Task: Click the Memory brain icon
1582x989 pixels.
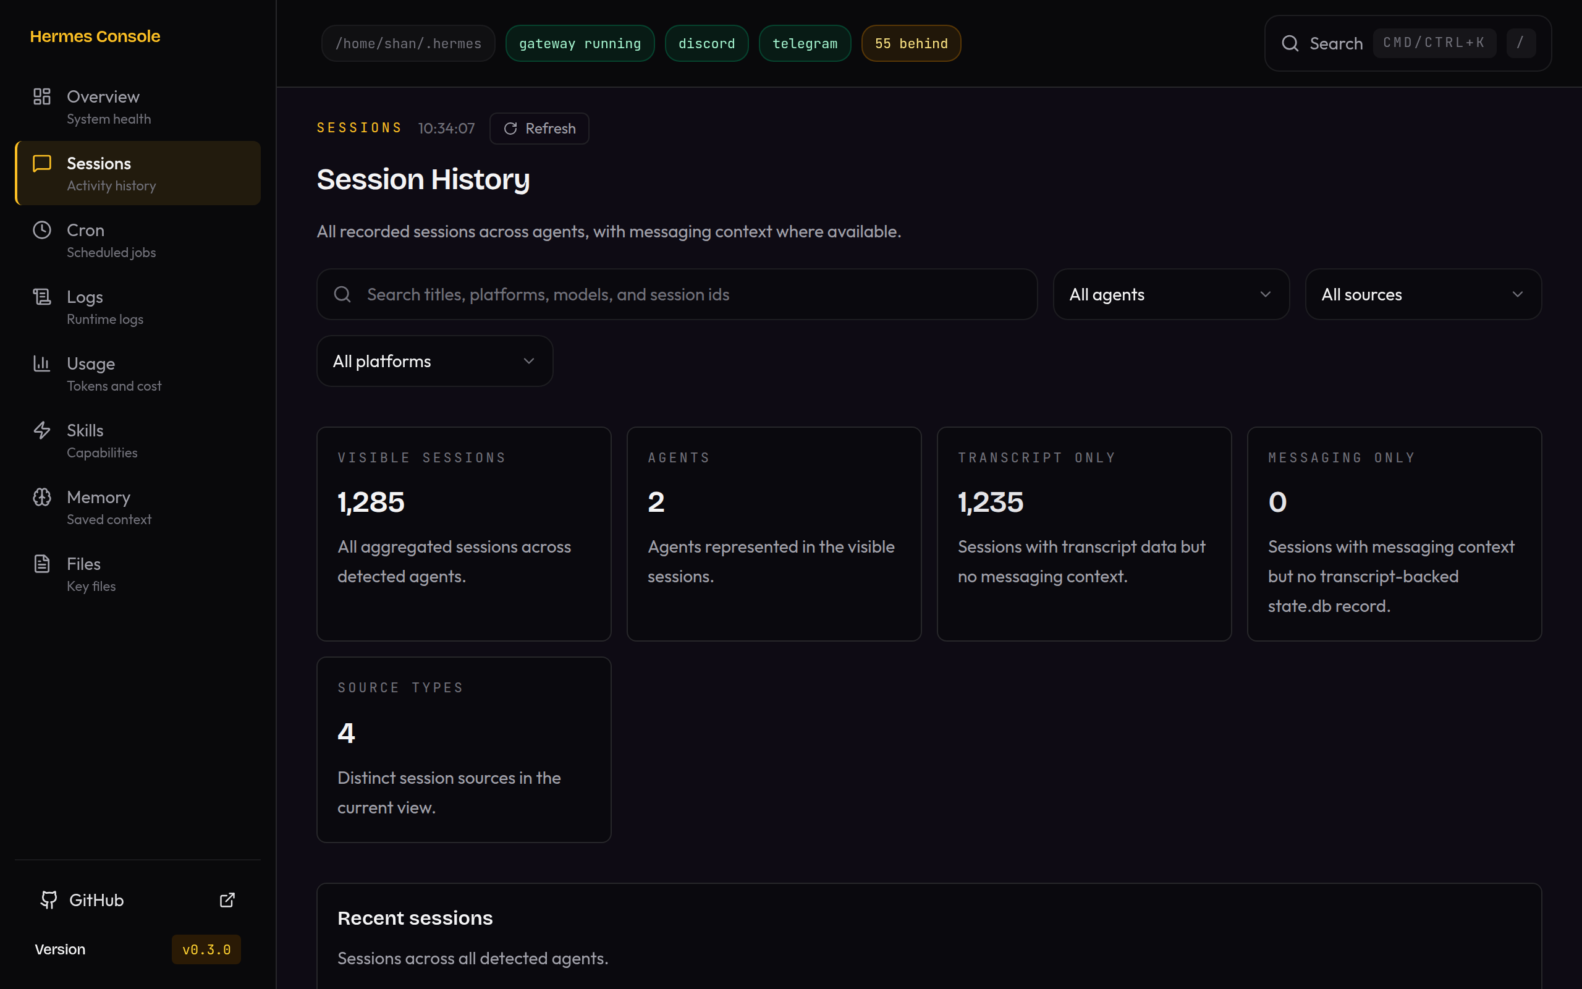Action: click(x=42, y=497)
